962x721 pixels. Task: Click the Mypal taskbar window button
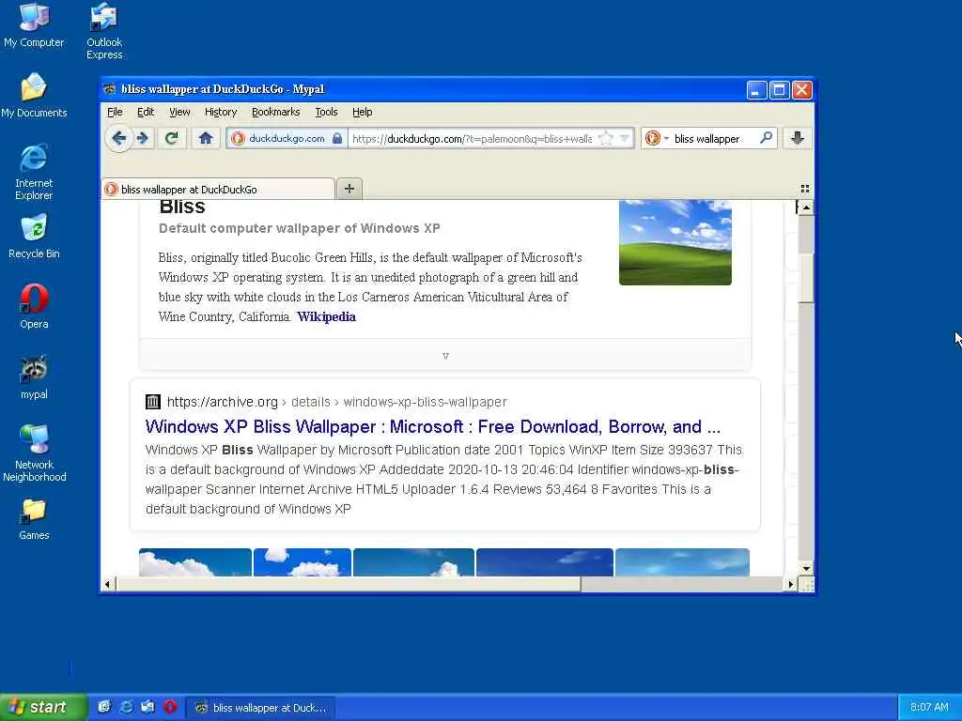pyautogui.click(x=261, y=708)
